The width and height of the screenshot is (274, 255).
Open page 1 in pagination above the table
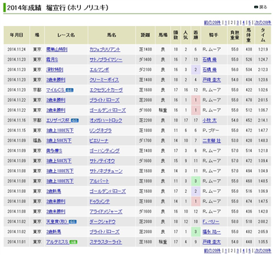(x=226, y=23)
